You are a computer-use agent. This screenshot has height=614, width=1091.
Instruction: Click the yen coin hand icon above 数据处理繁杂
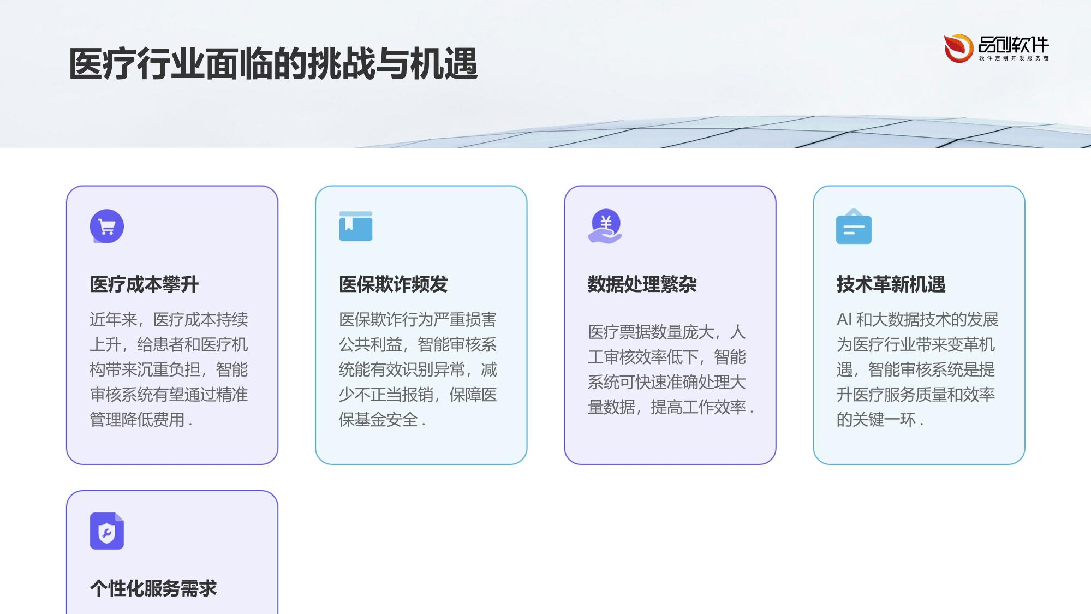[605, 226]
